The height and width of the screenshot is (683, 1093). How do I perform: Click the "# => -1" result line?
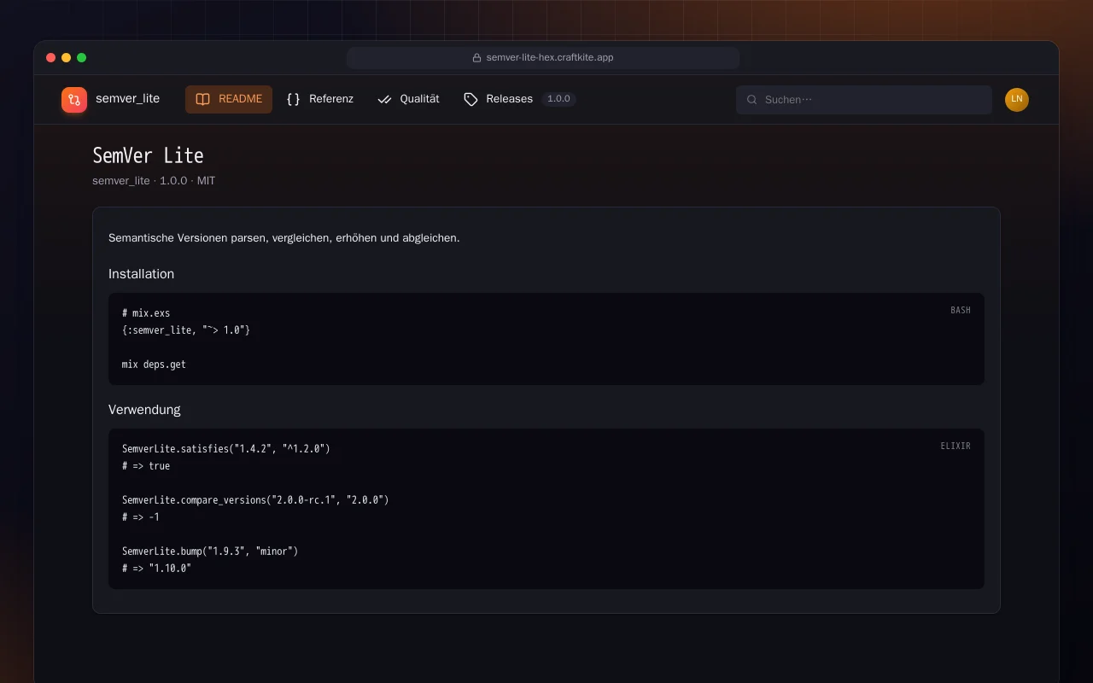pyautogui.click(x=141, y=517)
